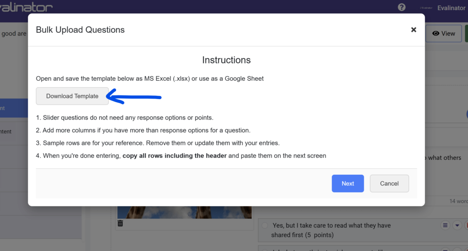Click the green button right of View
Viewport: 468px width, 251px height.
tap(466, 33)
